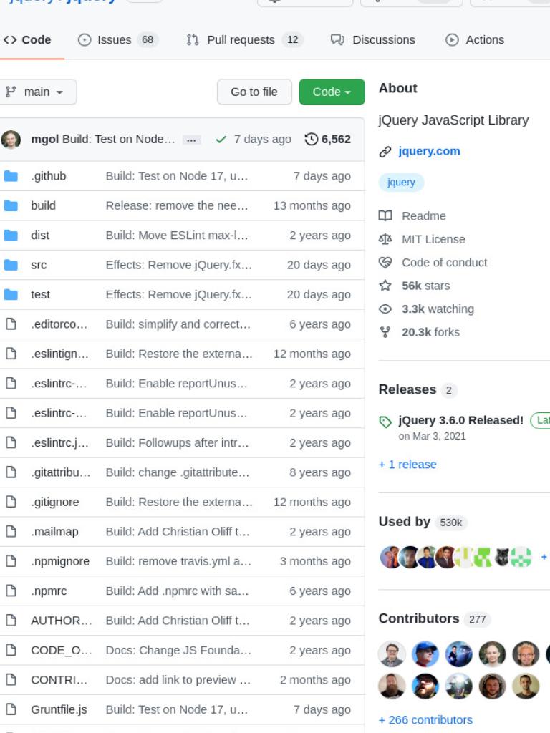
Task: Open the src folder
Action: pos(39,265)
